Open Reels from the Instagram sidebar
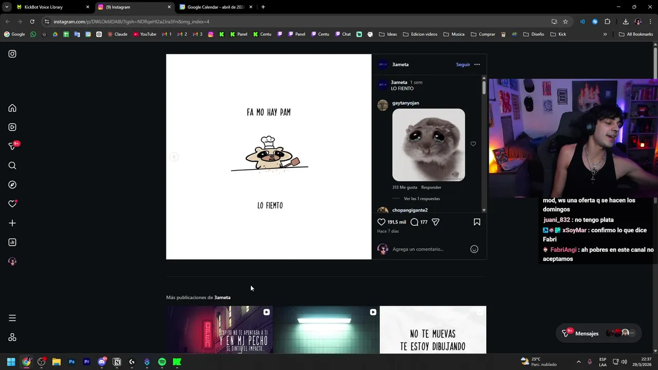 tap(12, 127)
